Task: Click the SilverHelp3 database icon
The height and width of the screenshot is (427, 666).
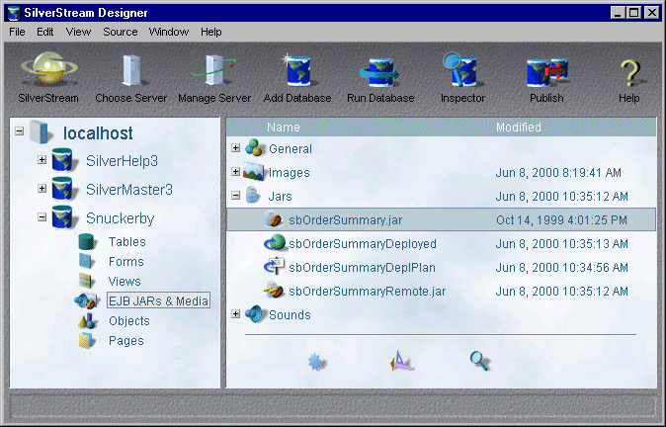Action: click(63, 160)
